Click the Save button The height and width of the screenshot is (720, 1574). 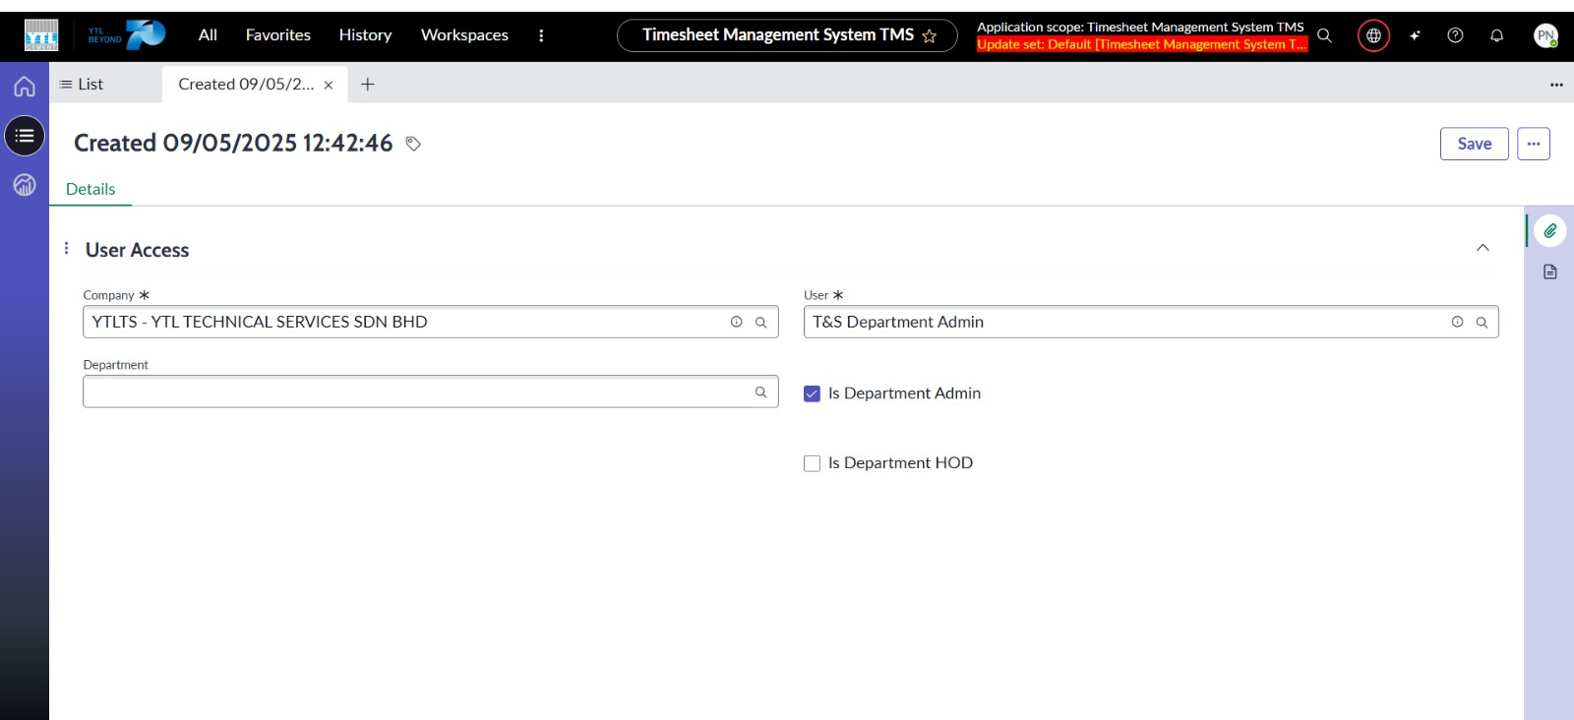click(x=1474, y=144)
